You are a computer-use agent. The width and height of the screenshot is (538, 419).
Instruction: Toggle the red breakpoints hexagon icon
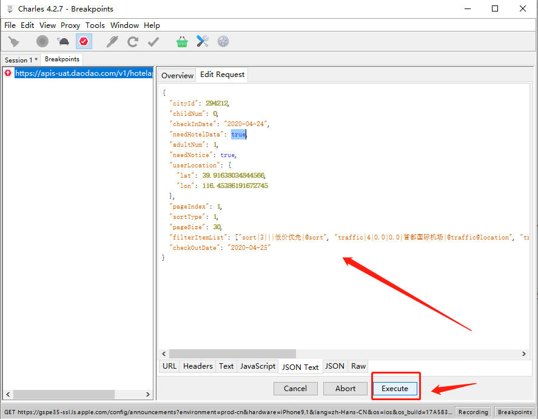point(84,41)
